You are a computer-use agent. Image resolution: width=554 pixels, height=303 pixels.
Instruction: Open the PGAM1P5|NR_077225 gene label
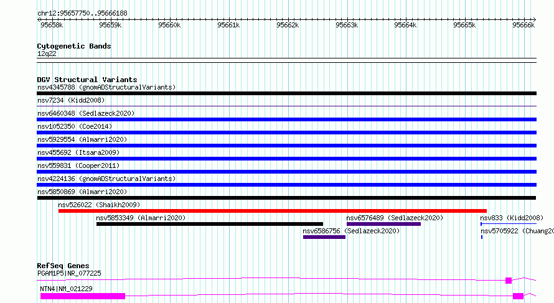[69, 273]
